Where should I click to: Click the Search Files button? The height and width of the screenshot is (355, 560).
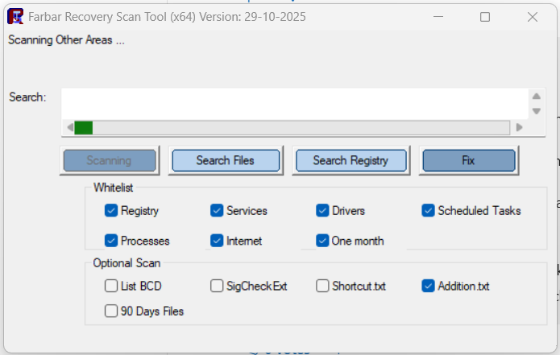(226, 160)
